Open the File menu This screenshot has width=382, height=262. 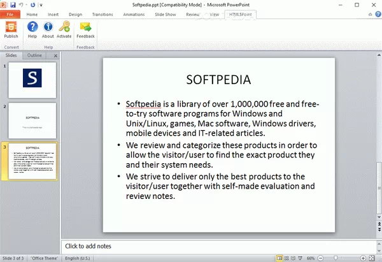10,13
